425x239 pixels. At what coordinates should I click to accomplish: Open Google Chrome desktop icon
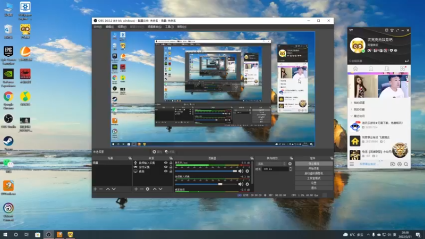coord(8,100)
